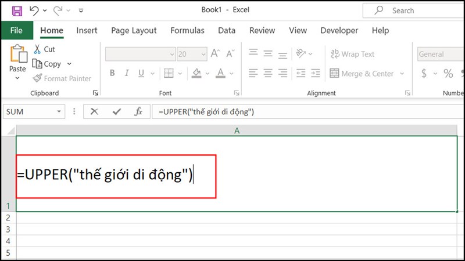The height and width of the screenshot is (261, 465).
Task: Open Customize Quick Access Toolbar dropdown
Action: tap(81, 10)
